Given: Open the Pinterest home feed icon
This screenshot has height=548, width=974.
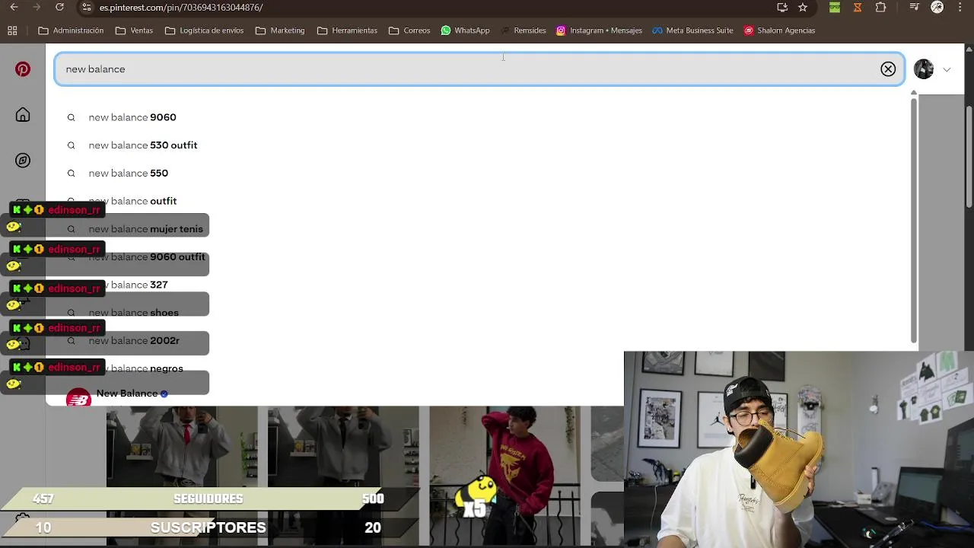Looking at the screenshot, I should [x=23, y=115].
